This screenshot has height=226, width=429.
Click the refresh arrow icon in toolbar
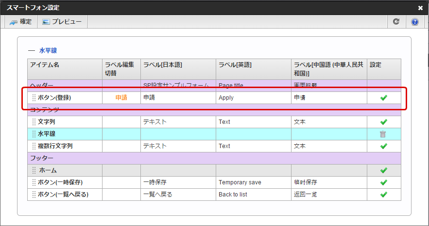coord(396,22)
